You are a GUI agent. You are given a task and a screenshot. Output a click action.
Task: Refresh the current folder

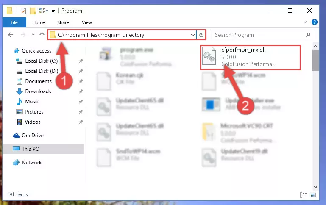tap(201, 35)
